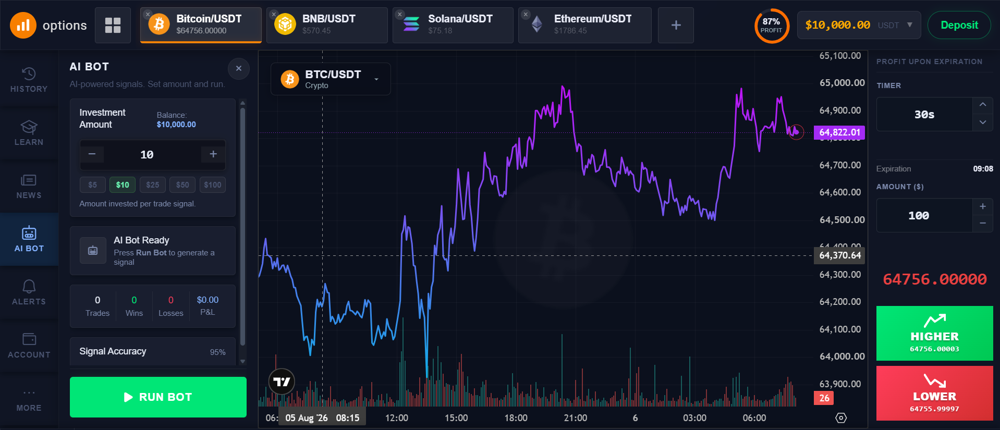Increase trade amount with plus
1000x430 pixels.
983,206
